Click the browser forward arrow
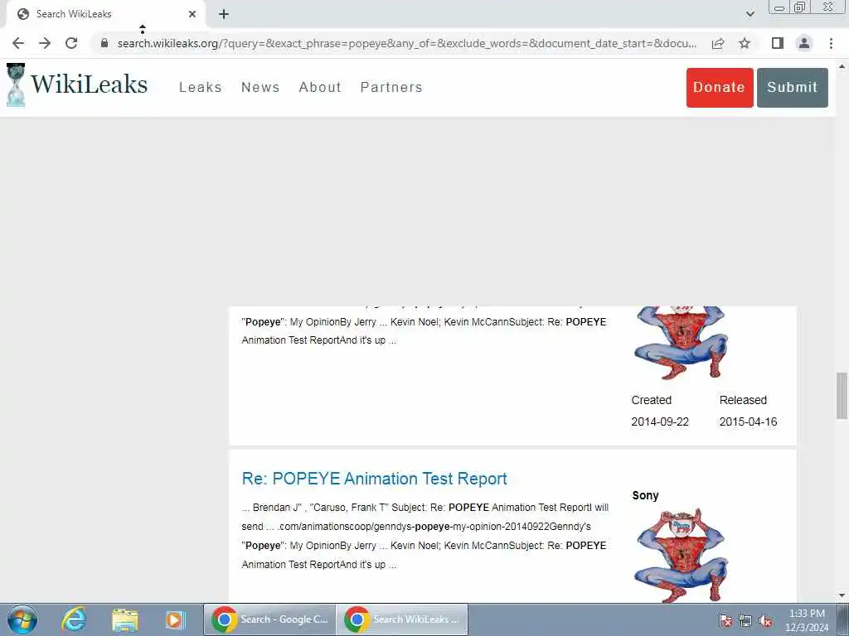The width and height of the screenshot is (849, 636). 45,43
